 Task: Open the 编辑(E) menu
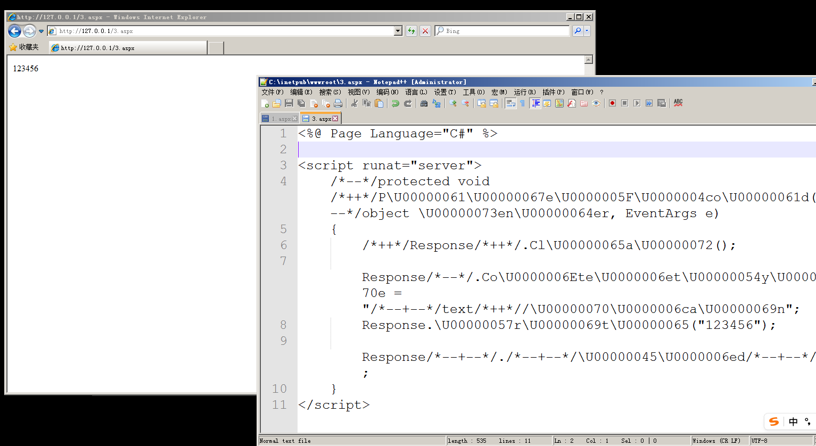[301, 92]
